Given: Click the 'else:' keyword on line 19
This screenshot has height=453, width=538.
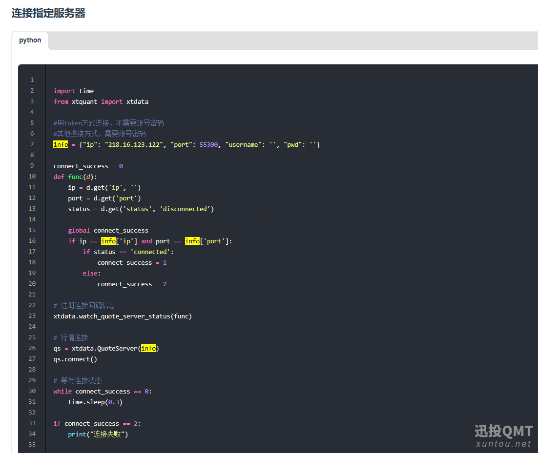Looking at the screenshot, I should pyautogui.click(x=92, y=274).
